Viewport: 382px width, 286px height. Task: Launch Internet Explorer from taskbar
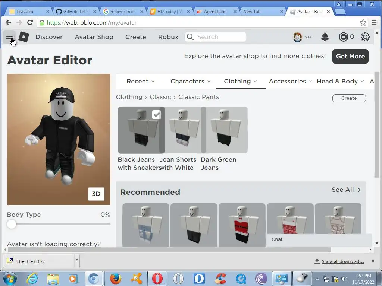pos(32,279)
